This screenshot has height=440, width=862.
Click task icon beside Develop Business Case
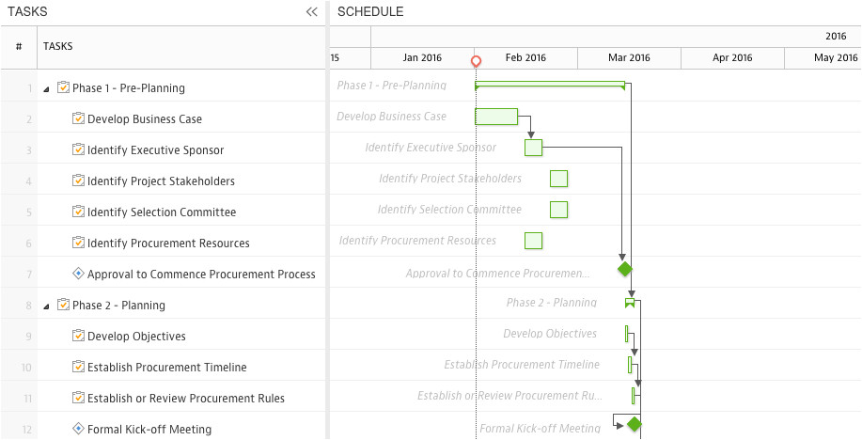(79, 118)
